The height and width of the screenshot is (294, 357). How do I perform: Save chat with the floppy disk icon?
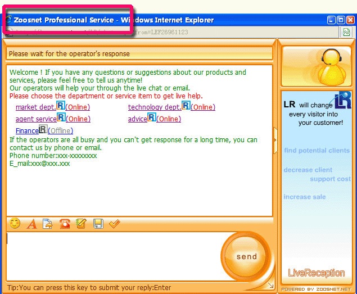(x=98, y=224)
